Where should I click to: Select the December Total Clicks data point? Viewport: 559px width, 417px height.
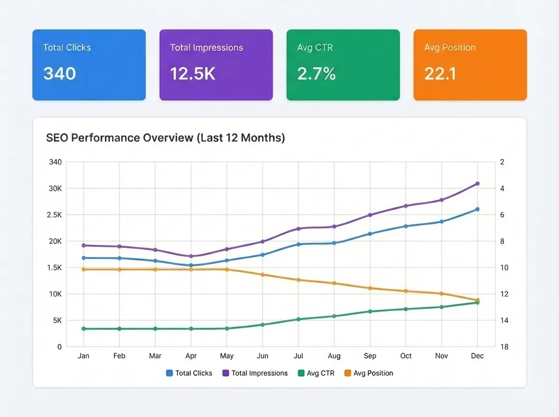pos(477,209)
